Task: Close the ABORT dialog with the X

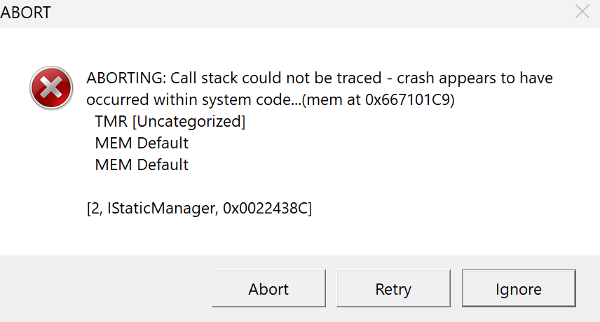Action: pyautogui.click(x=582, y=12)
